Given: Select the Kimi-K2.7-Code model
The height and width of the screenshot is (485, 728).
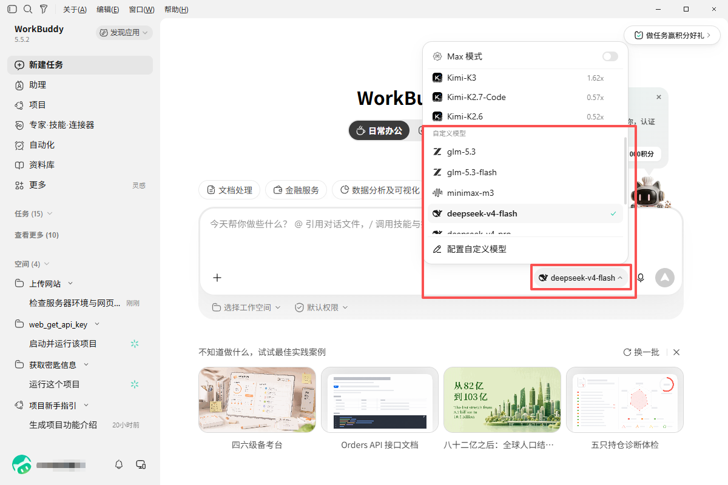Looking at the screenshot, I should pos(525,97).
